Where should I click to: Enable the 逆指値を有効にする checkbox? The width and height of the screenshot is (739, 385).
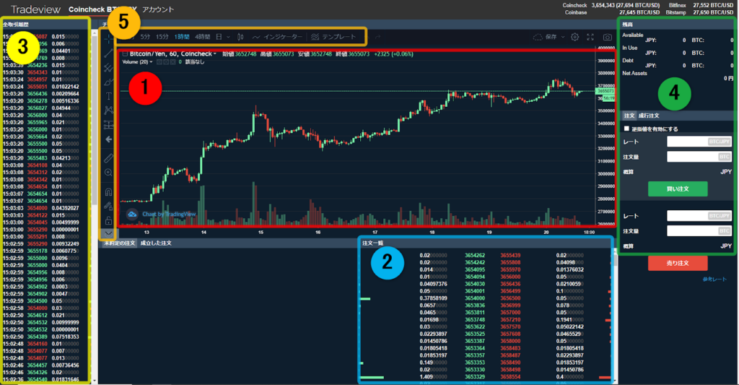pos(626,129)
